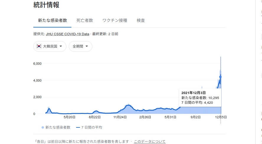Click the 8月22日 axis label
This screenshot has width=262, height=144.
point(95,117)
